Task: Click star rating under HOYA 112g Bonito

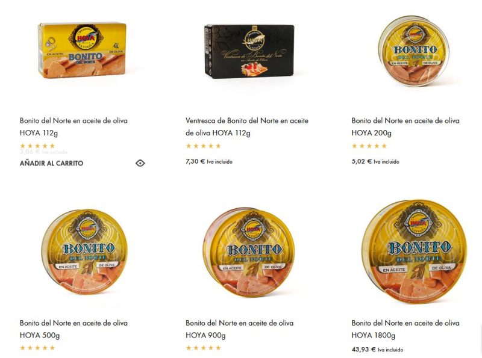Action: [x=37, y=146]
